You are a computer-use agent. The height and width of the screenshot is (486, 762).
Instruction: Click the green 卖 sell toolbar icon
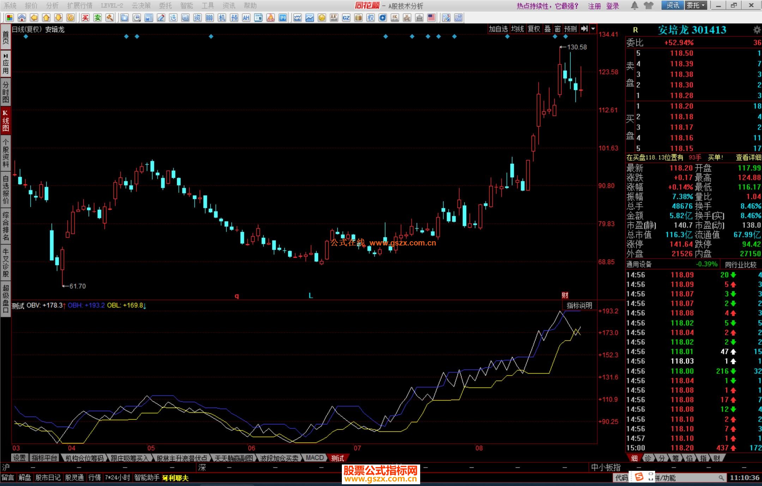click(97, 18)
